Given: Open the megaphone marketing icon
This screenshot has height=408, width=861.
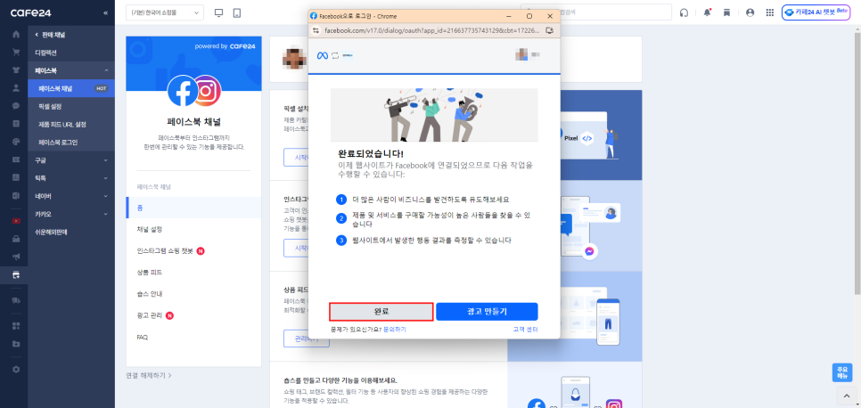Looking at the screenshot, I should click(x=16, y=257).
